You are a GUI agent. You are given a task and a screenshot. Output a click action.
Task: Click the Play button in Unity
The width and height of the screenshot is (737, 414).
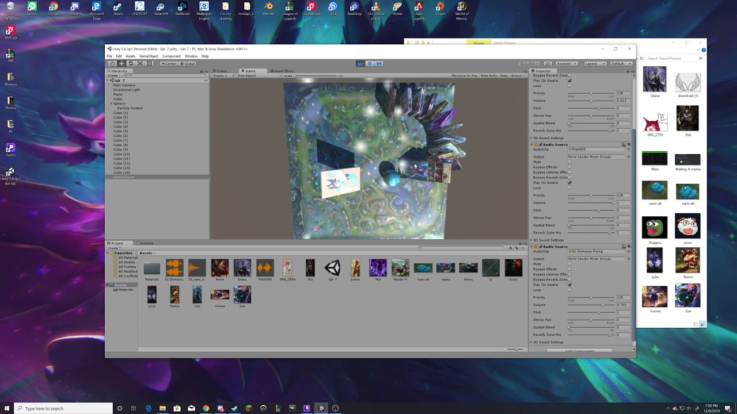click(360, 63)
